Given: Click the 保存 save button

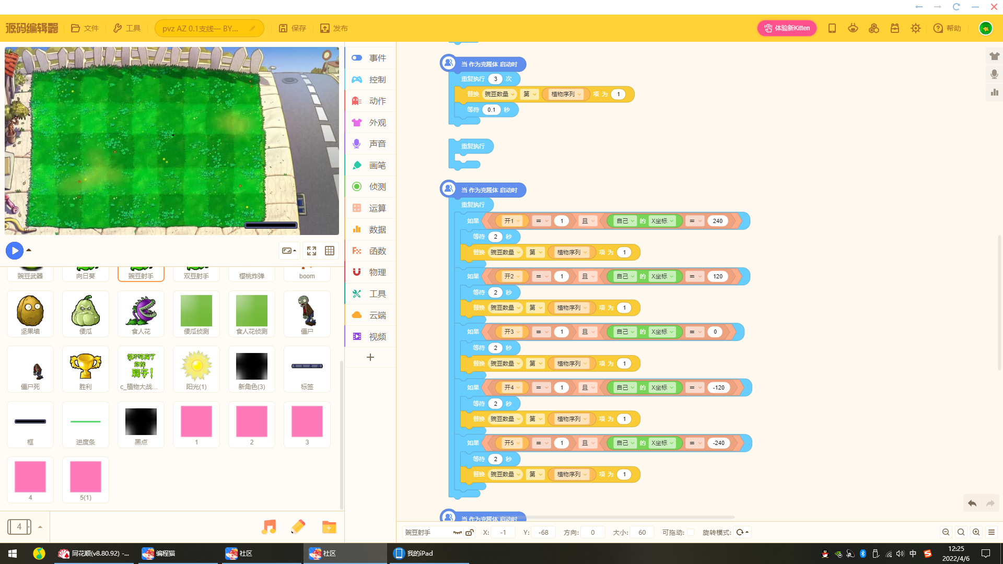Looking at the screenshot, I should pyautogui.click(x=293, y=28).
